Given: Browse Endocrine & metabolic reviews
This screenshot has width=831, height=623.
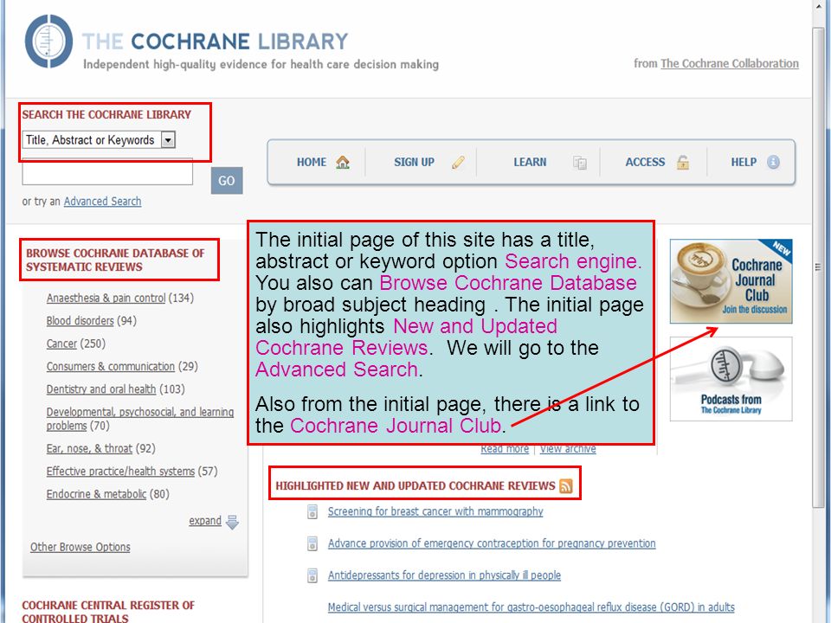Looking at the screenshot, I should (96, 494).
